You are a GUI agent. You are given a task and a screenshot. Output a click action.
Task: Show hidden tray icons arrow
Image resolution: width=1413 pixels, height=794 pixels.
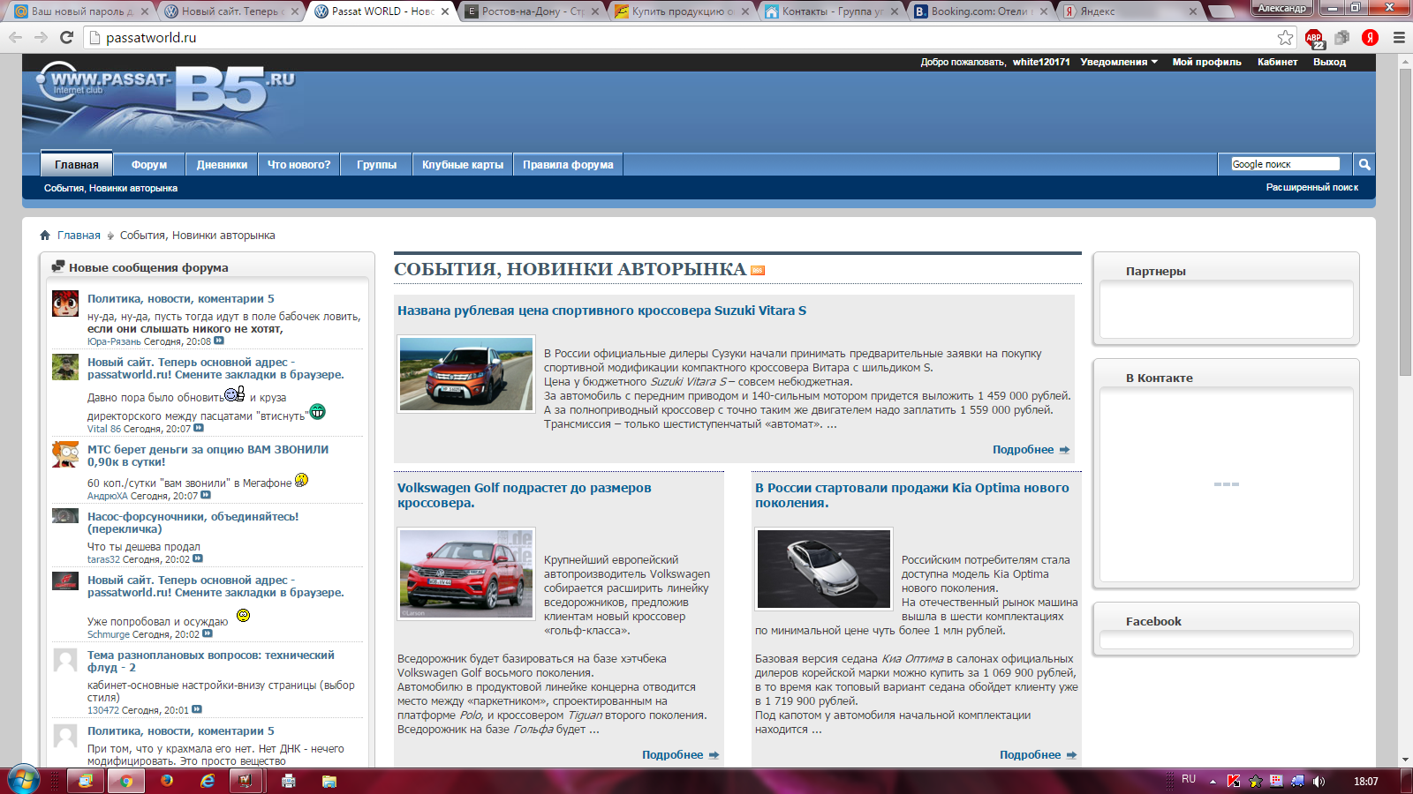pyautogui.click(x=1213, y=781)
